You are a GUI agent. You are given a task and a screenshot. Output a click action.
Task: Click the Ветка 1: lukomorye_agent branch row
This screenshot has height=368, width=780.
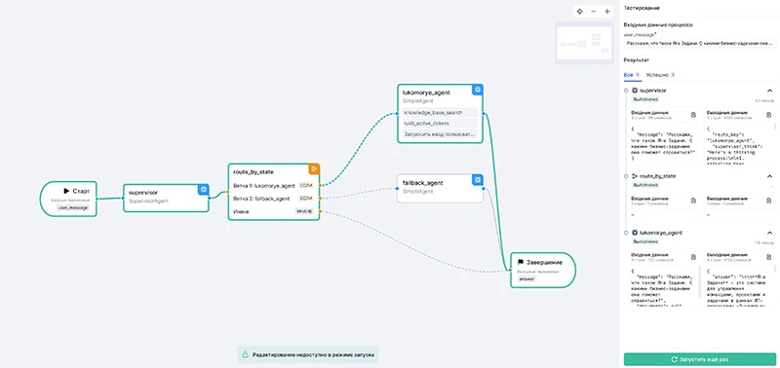click(274, 185)
